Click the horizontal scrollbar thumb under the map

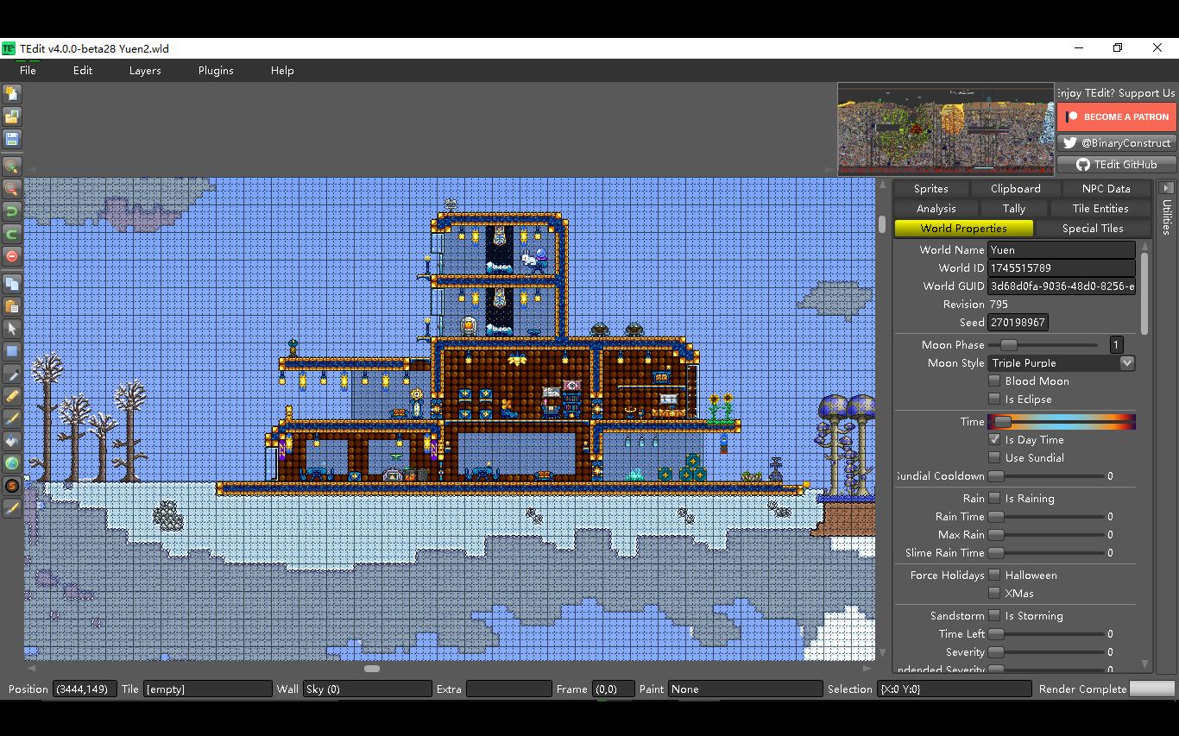tap(372, 668)
